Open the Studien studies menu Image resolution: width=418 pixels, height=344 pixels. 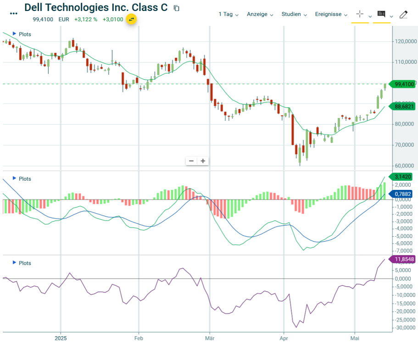tap(294, 14)
